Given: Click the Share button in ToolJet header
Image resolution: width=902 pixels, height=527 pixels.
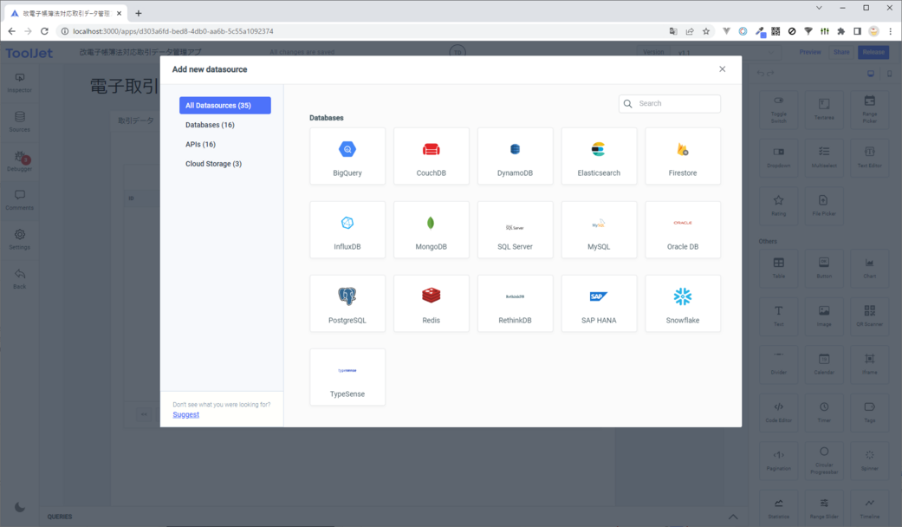Looking at the screenshot, I should point(841,52).
